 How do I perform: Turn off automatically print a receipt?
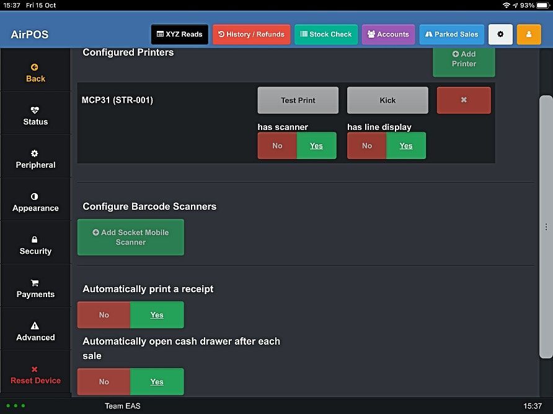(x=104, y=315)
